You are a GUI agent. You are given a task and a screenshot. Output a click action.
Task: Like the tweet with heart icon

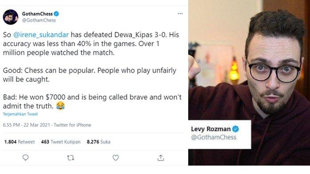tap(116, 158)
